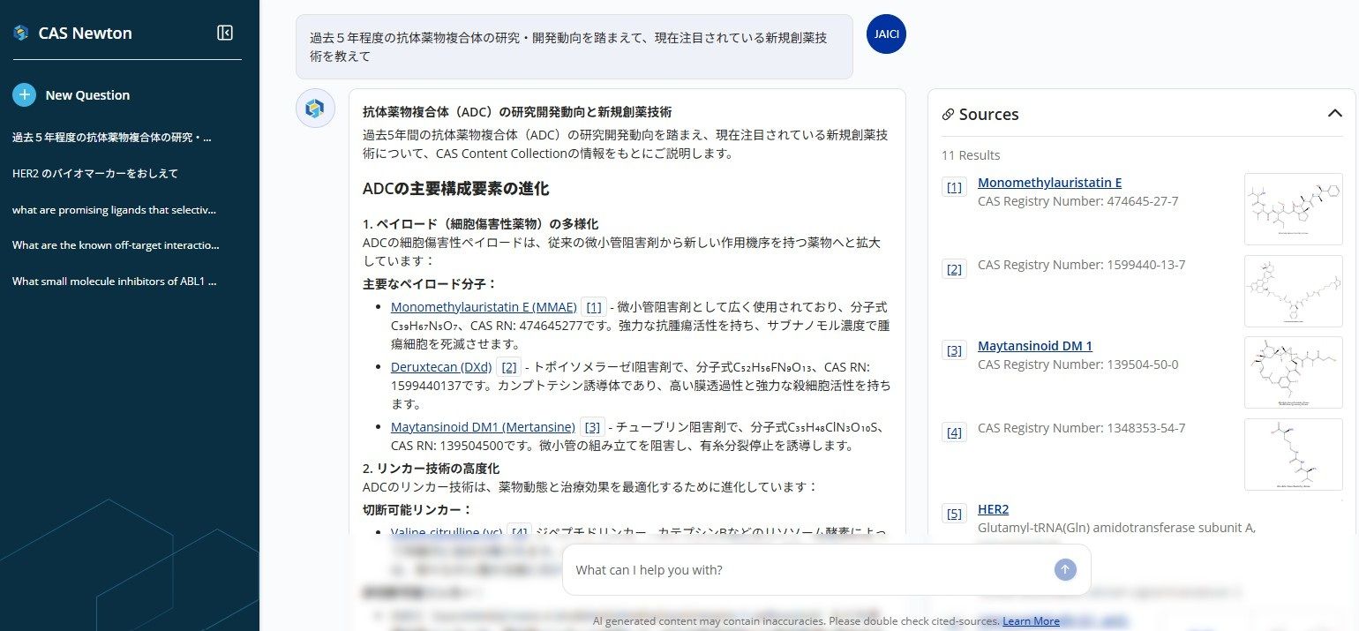The width and height of the screenshot is (1359, 631).
Task: Open the known off-target interactions chat
Action: [x=115, y=244]
